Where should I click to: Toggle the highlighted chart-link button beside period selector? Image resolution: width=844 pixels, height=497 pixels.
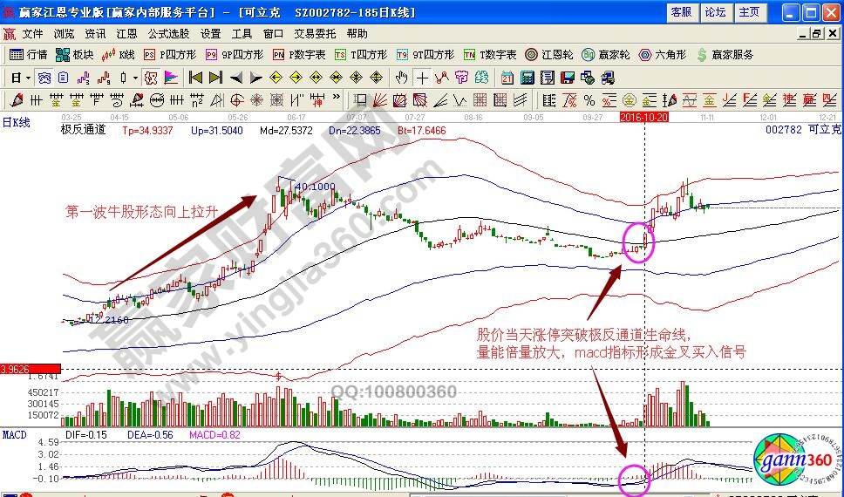[x=43, y=78]
